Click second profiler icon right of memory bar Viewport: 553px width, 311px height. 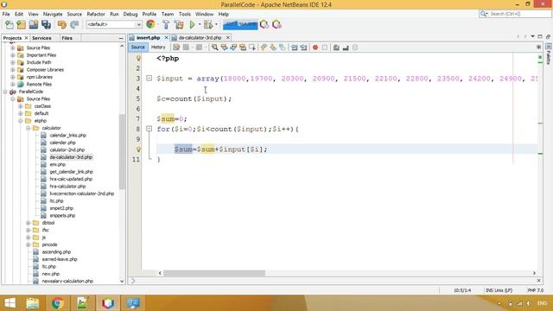pyautogui.click(x=276, y=24)
